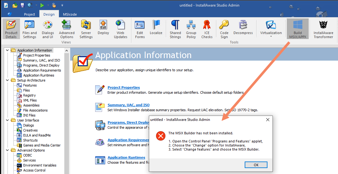Click the green run arrow icon
Screen dimensions: 338x174
(x=42, y=5)
